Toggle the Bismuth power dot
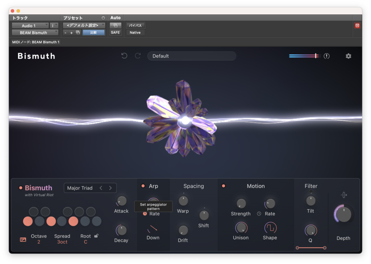The width and height of the screenshot is (371, 264). point(21,188)
